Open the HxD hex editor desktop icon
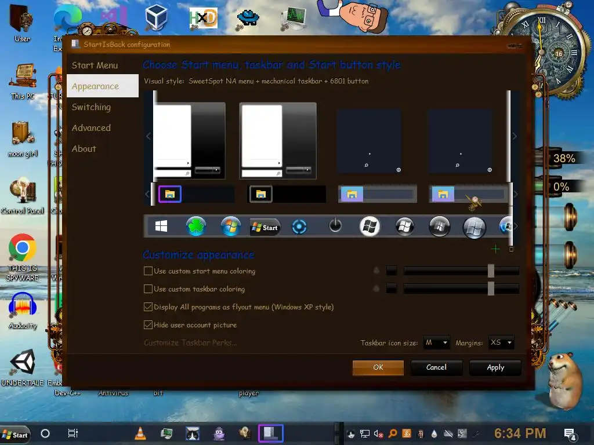This screenshot has width=594, height=445. tap(204, 18)
